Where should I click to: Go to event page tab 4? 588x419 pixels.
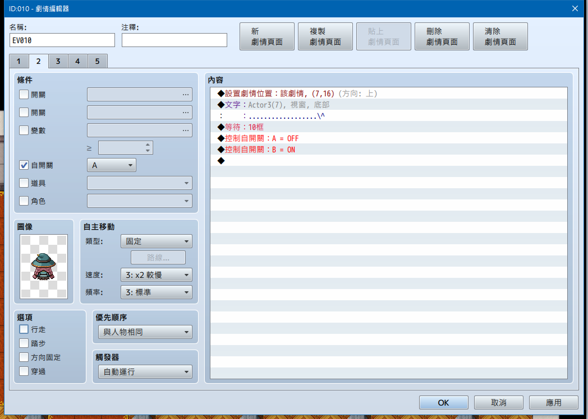(x=77, y=62)
